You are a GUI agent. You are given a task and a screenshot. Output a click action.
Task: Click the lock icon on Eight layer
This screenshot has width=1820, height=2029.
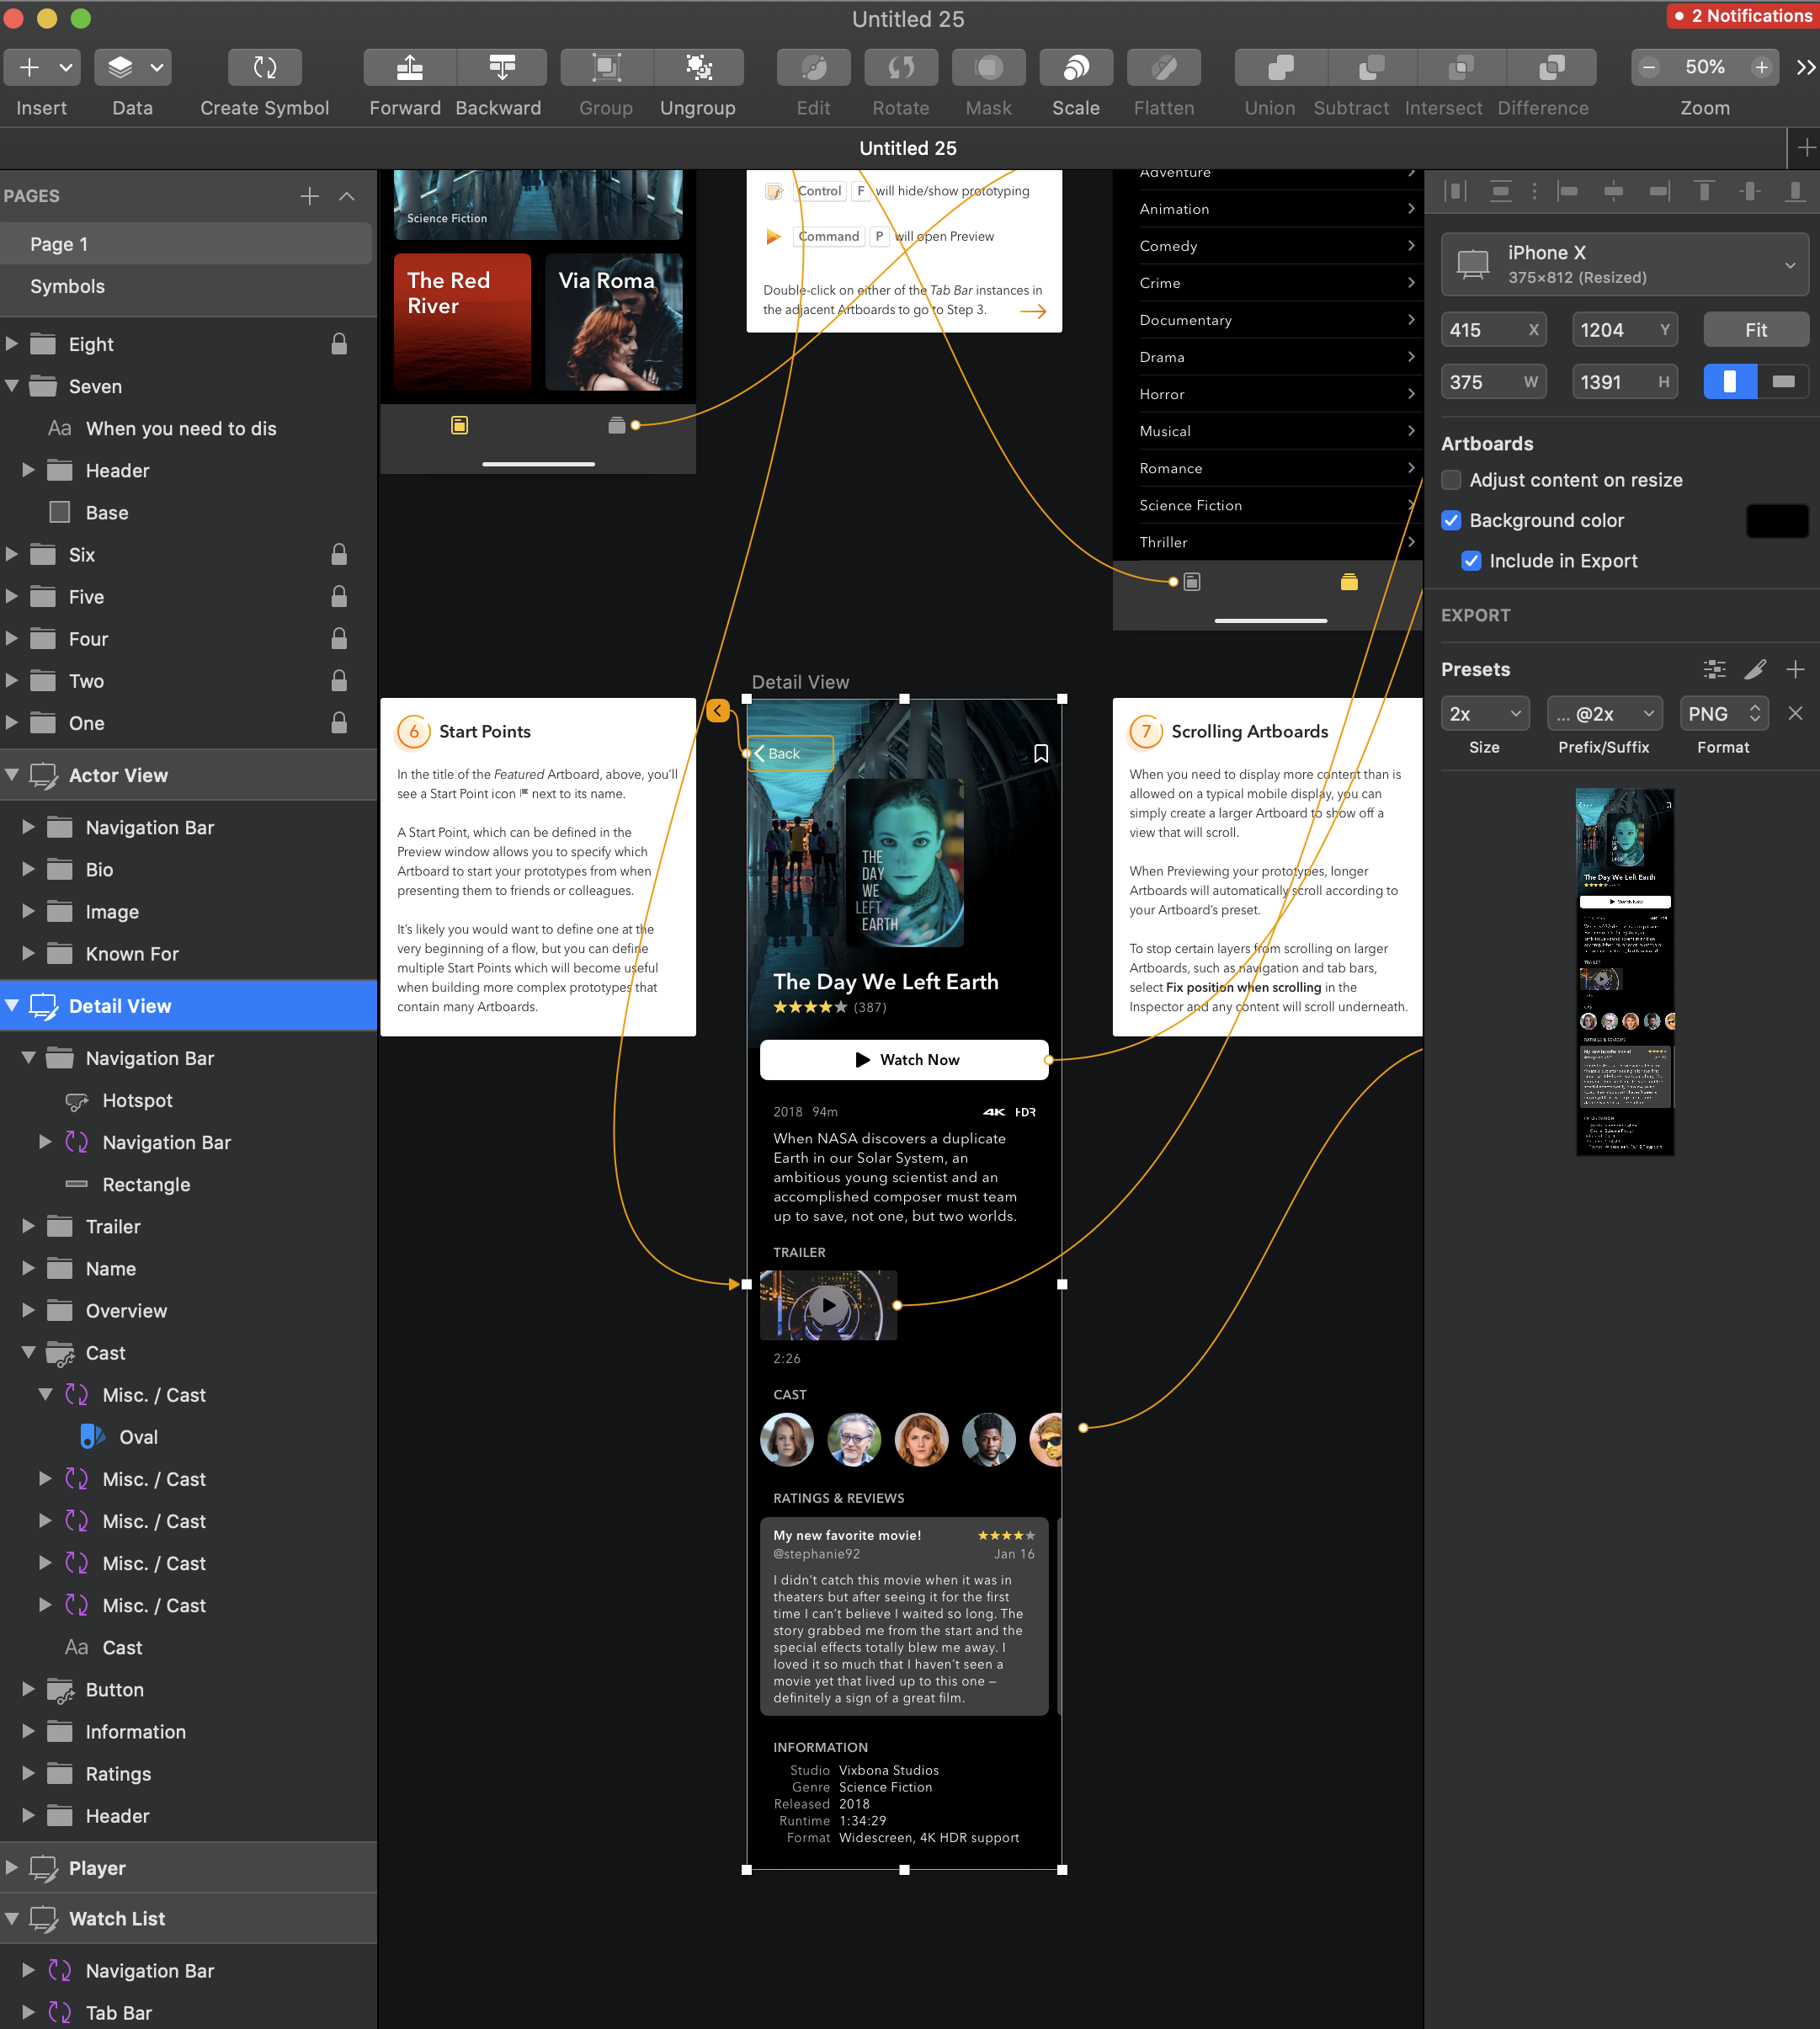coord(339,344)
